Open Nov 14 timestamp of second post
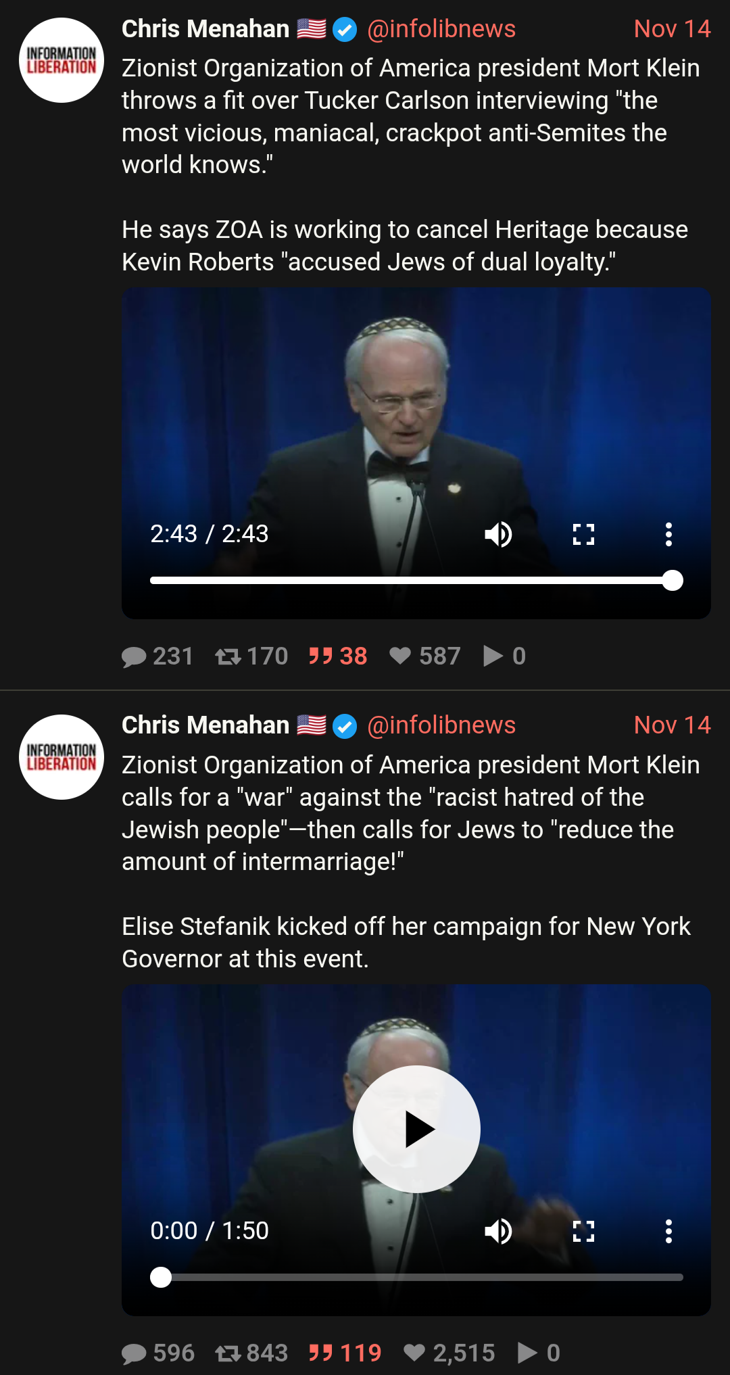730x1375 pixels. [673, 725]
